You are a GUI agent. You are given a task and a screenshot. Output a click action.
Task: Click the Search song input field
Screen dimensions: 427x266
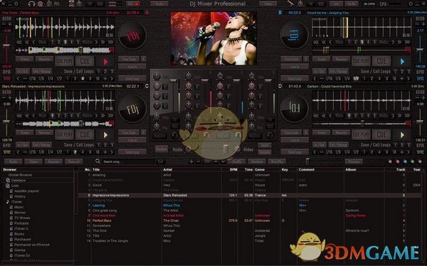129,161
